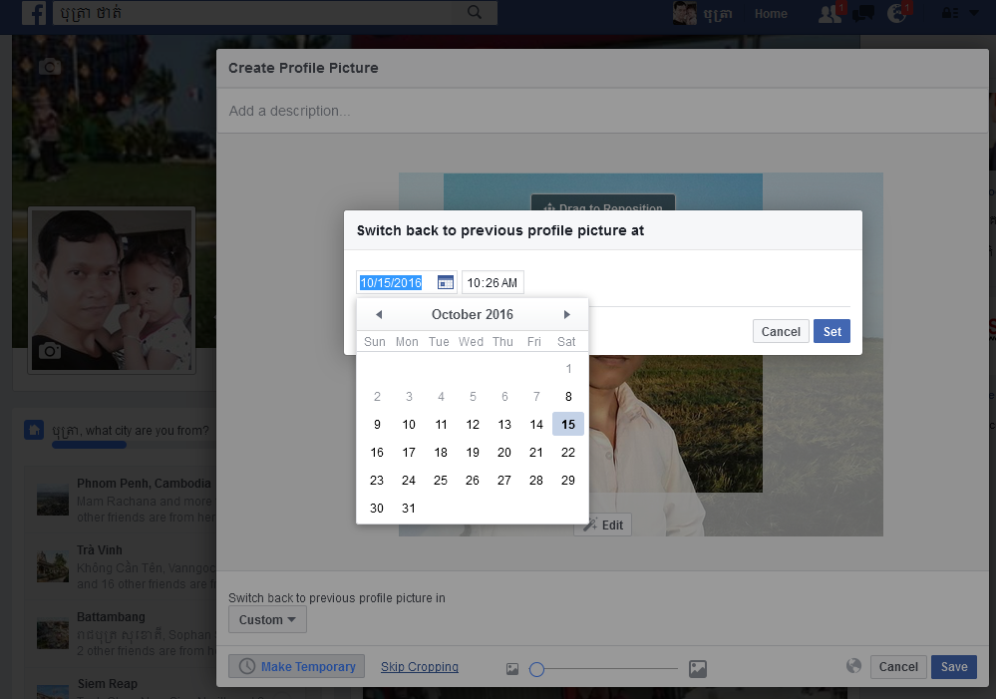
Task: Open messages icon in top bar
Action: click(863, 13)
